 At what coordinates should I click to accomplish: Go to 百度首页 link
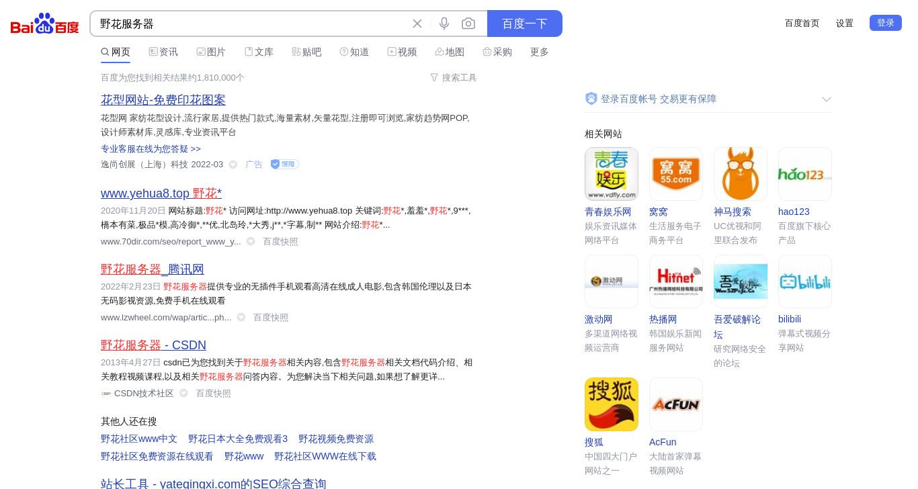click(802, 23)
